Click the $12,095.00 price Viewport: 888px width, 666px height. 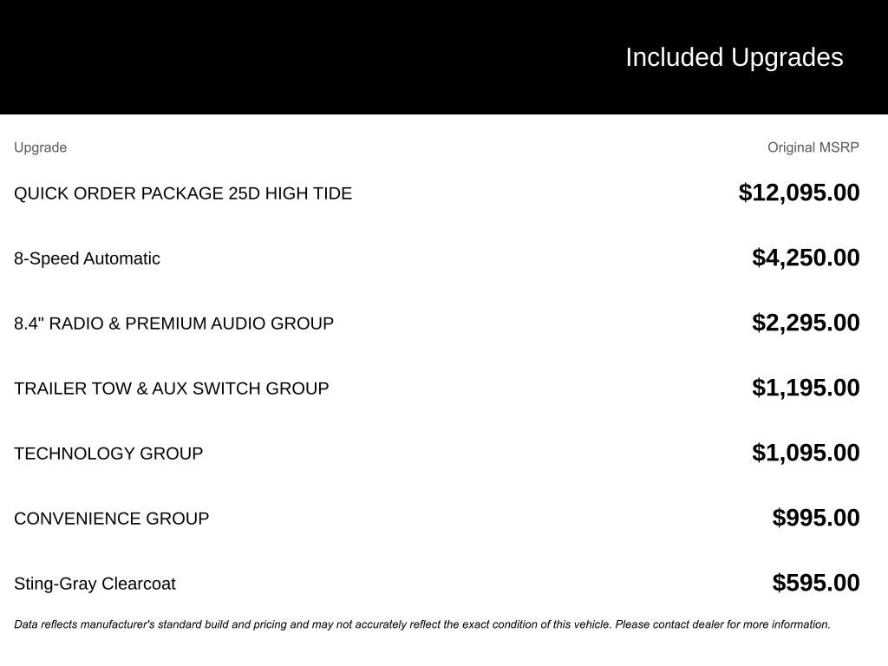(799, 193)
